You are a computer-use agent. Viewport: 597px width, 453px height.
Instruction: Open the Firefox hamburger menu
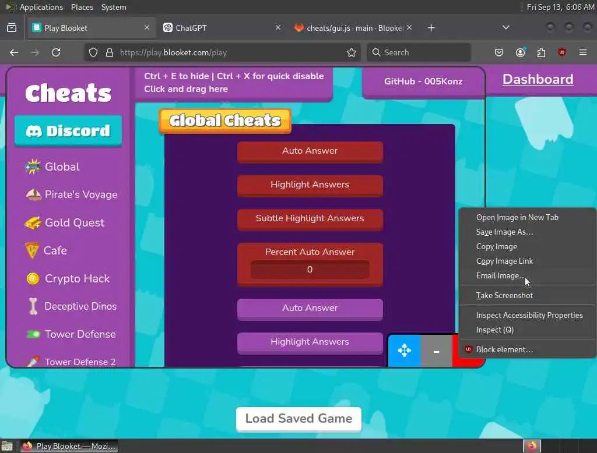tap(583, 52)
